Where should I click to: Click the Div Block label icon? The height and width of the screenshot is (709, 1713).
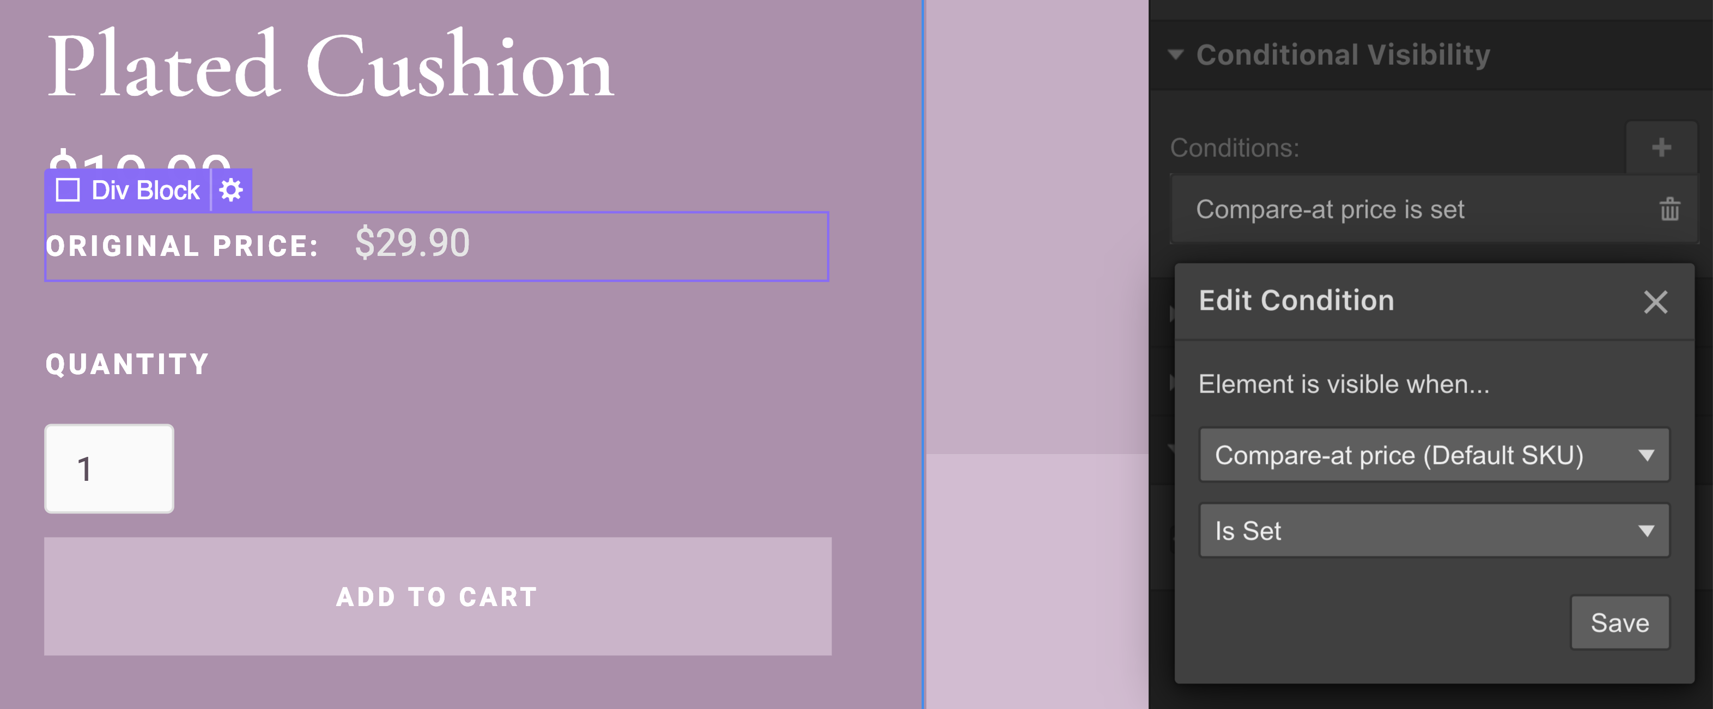68,190
